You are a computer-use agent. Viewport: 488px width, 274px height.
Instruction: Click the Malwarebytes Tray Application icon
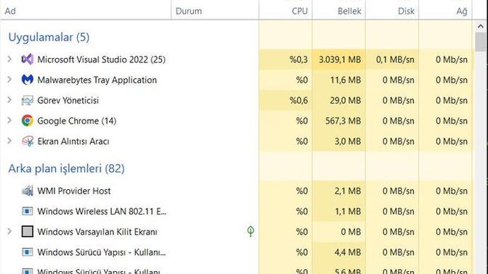tap(28, 80)
